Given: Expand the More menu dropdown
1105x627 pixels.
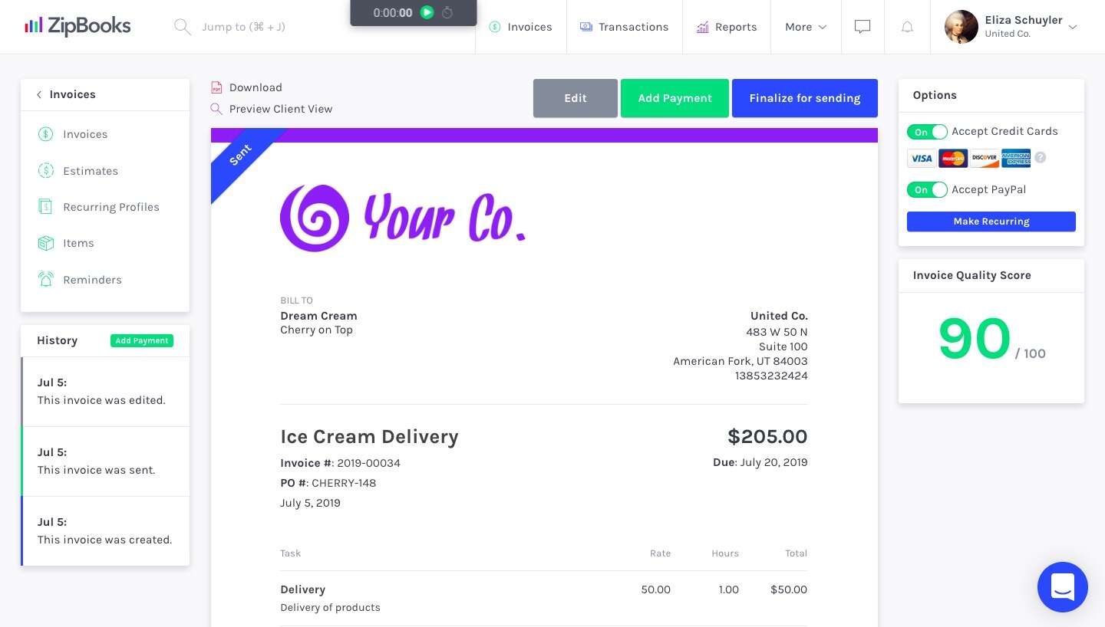Looking at the screenshot, I should (806, 27).
